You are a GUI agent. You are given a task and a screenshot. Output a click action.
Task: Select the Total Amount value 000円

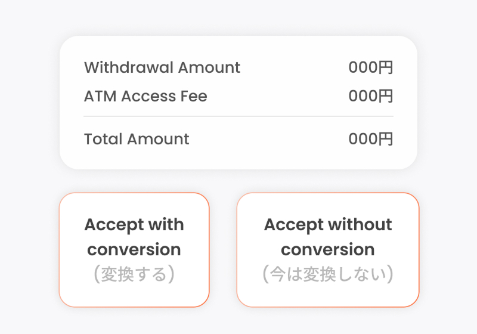click(x=370, y=139)
